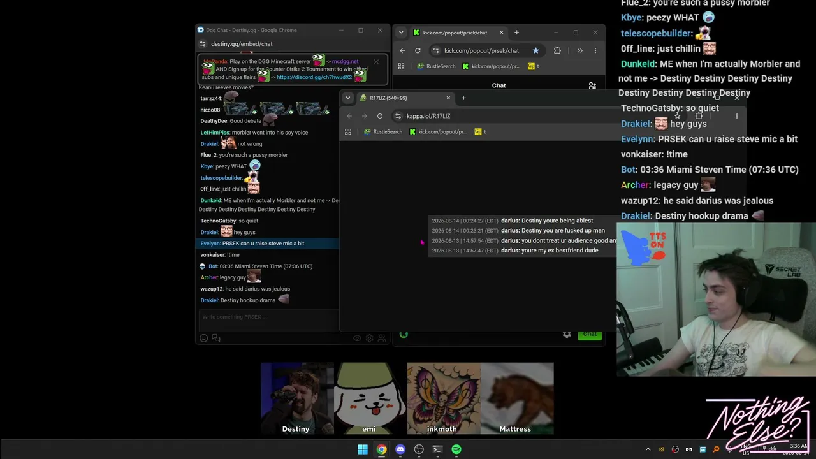Select Evelynn's highlighted message in DGG chat
This screenshot has width=816, height=459.
pos(268,244)
